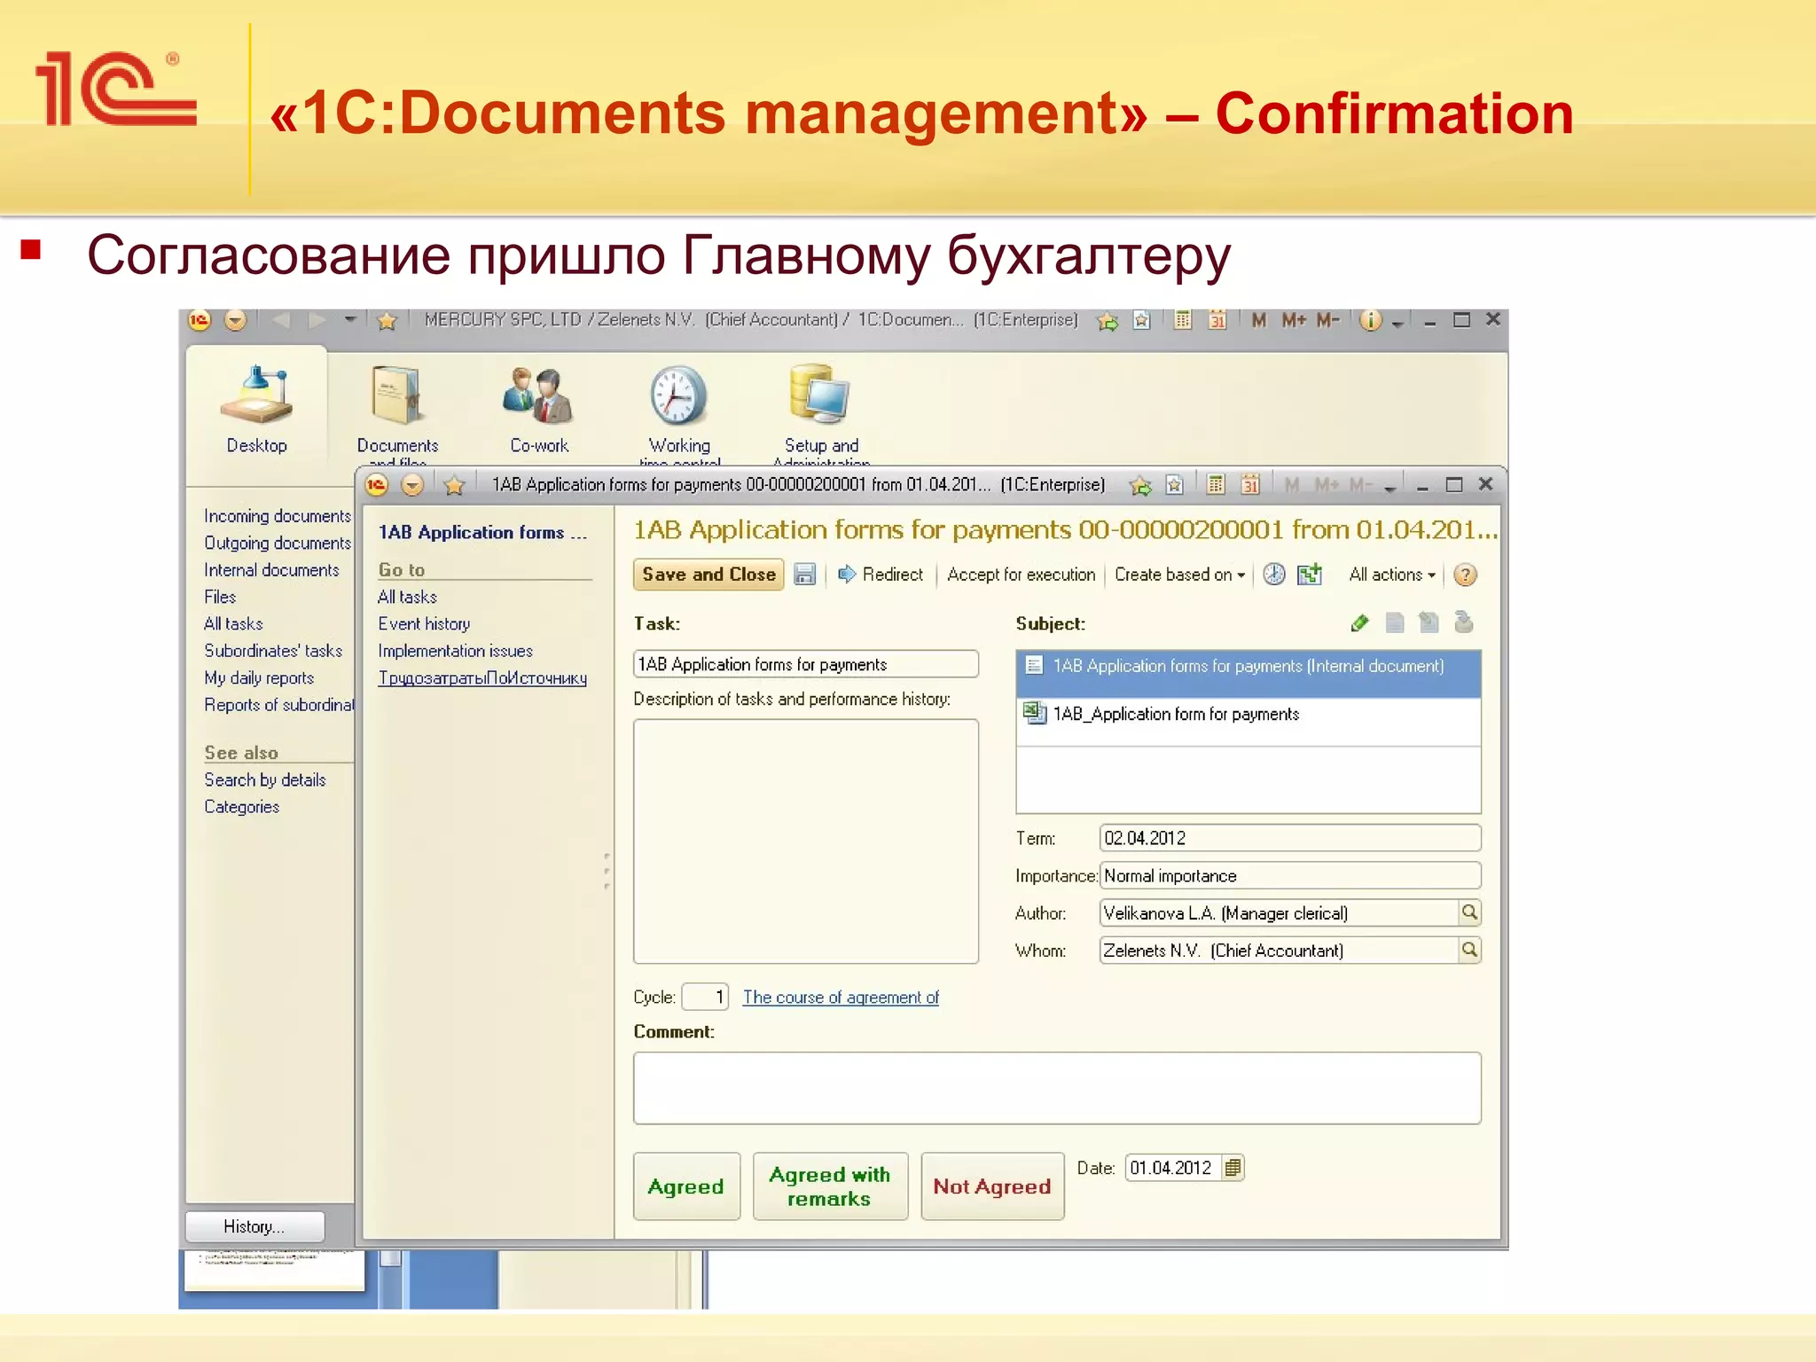
Task: Open The course of agreement link
Action: pyautogui.click(x=841, y=998)
